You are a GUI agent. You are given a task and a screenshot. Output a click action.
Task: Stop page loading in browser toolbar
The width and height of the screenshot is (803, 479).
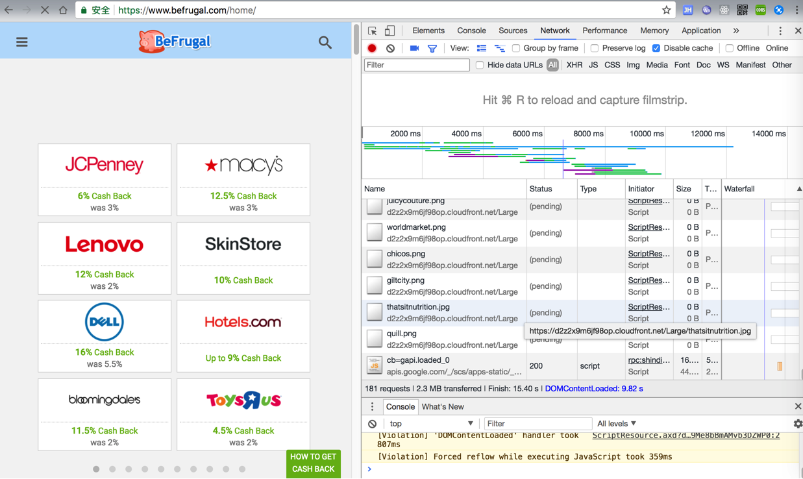44,10
